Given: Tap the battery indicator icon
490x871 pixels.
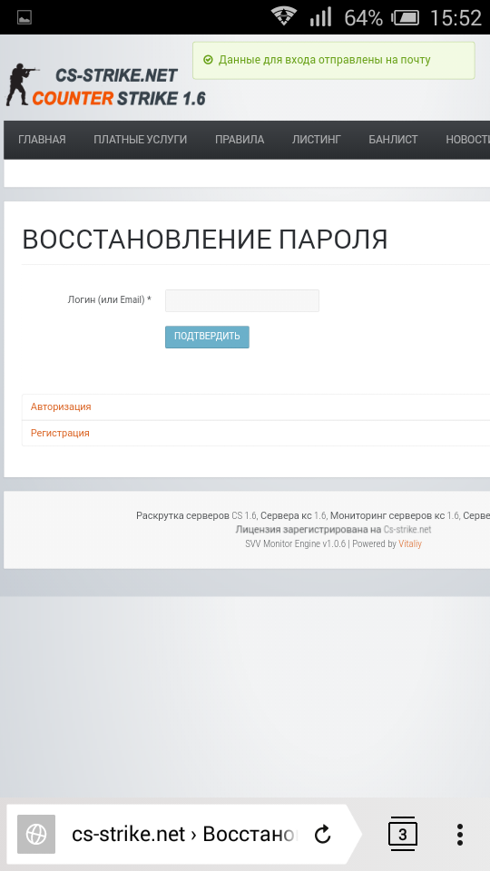Looking at the screenshot, I should 407,18.
